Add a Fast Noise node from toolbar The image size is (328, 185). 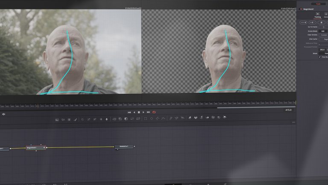tap(63, 120)
